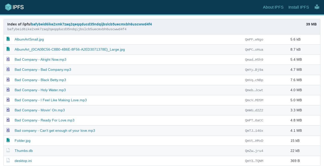Open AlbumArt_{0CA0BC56...}_Large.jpg file
Viewport: 324px width, 166px height.
coord(70,49)
